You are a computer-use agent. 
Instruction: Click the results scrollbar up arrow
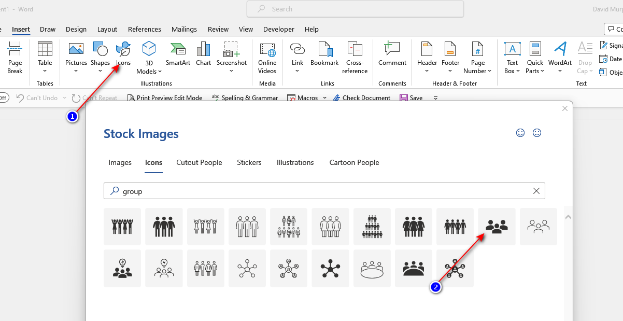(568, 217)
